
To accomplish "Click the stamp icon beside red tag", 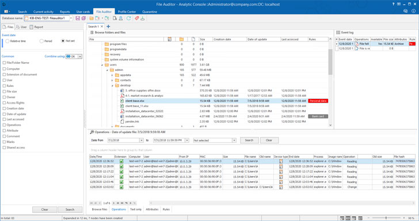I will coord(142,18).
